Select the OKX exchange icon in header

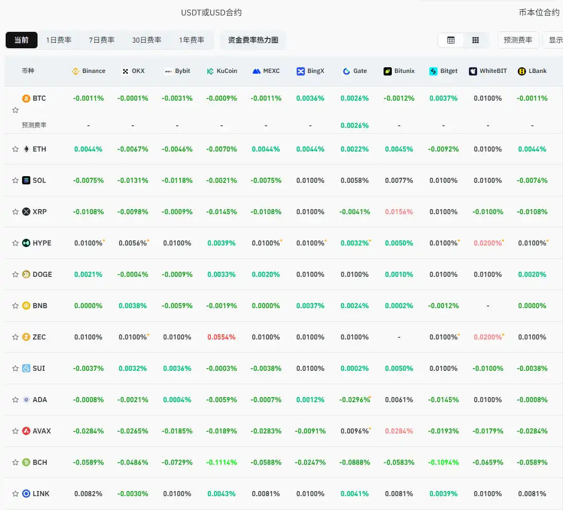[x=125, y=71]
